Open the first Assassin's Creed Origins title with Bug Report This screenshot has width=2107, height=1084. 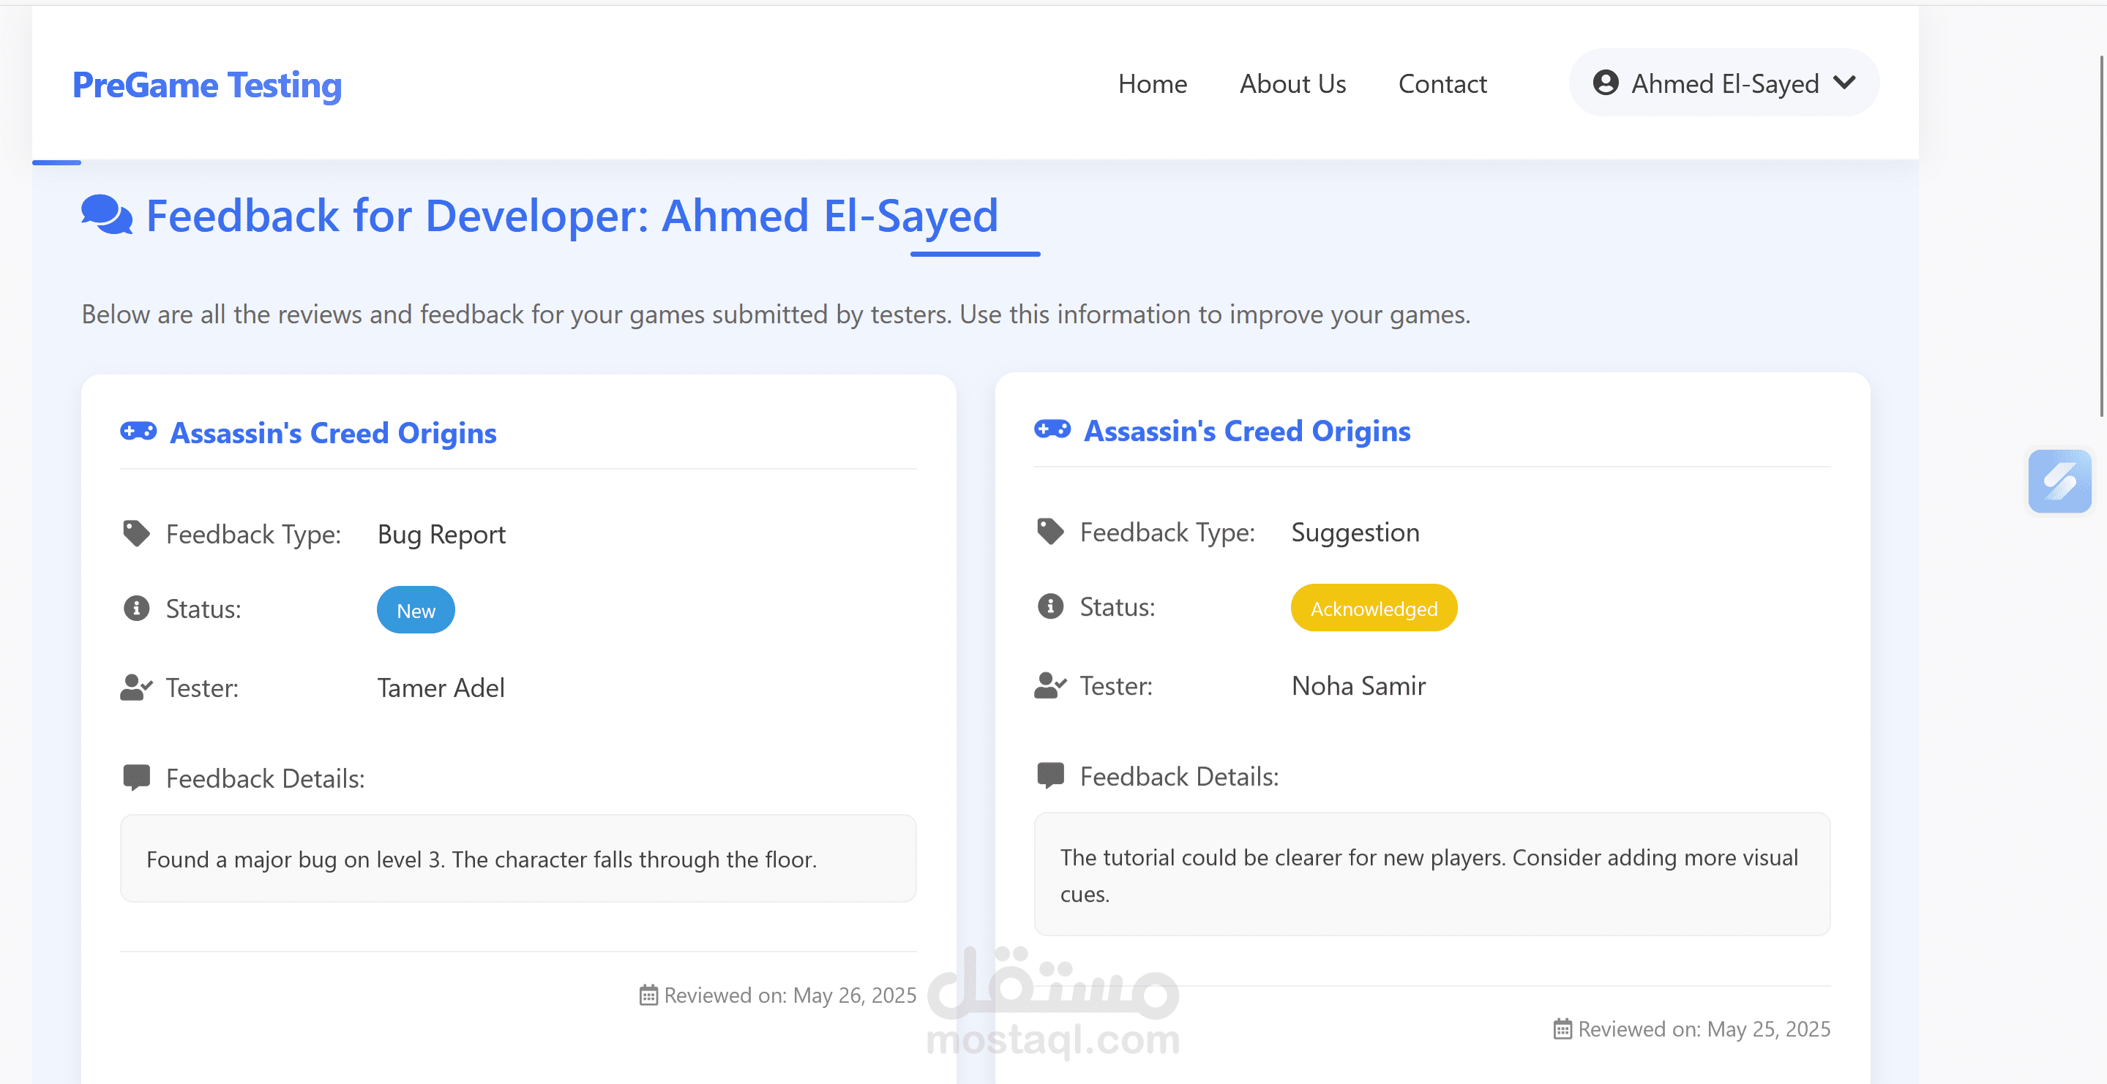point(333,432)
